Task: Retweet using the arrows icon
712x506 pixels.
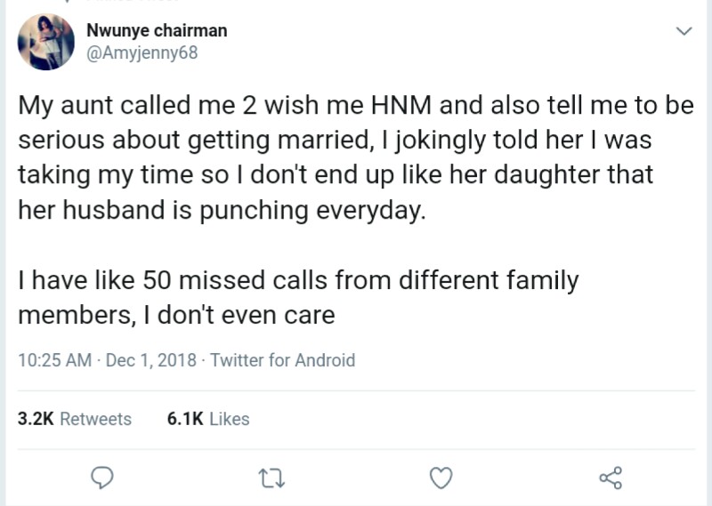Action: [x=269, y=478]
